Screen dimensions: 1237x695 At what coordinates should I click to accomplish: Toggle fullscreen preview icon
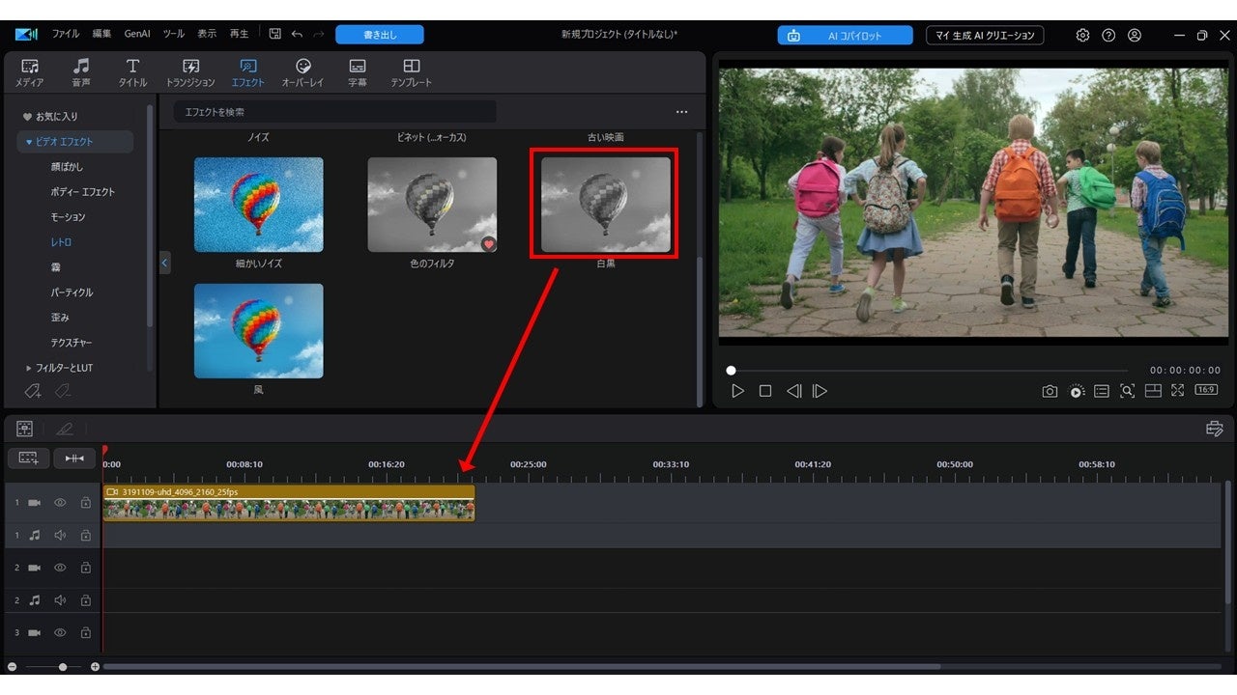pos(1177,391)
